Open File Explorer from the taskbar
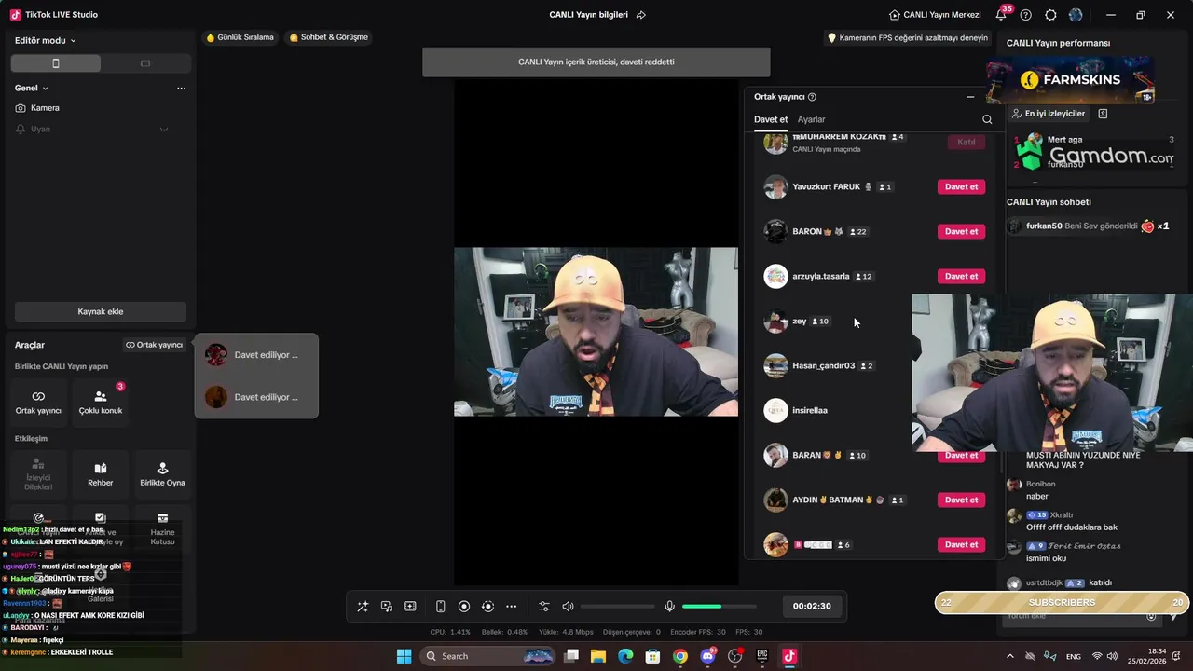Screen dimensions: 1193x671 click(x=598, y=656)
